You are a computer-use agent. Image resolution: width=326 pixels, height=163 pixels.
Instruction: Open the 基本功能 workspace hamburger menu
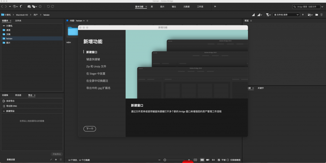pyautogui.click(x=146, y=7)
